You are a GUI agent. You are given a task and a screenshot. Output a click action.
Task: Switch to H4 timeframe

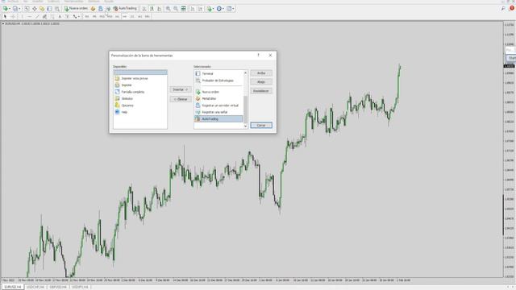(x=125, y=16)
